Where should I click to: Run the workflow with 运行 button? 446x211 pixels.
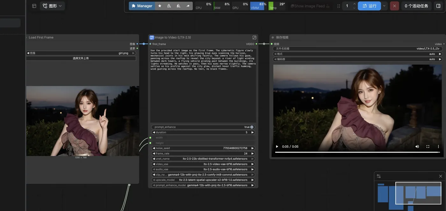(369, 6)
